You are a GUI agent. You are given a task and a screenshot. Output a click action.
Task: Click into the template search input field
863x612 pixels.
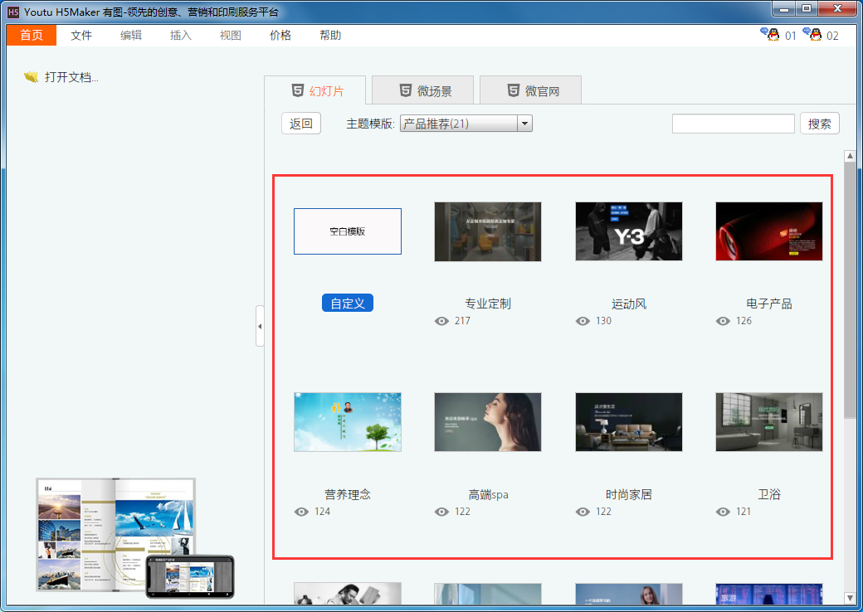pos(733,124)
